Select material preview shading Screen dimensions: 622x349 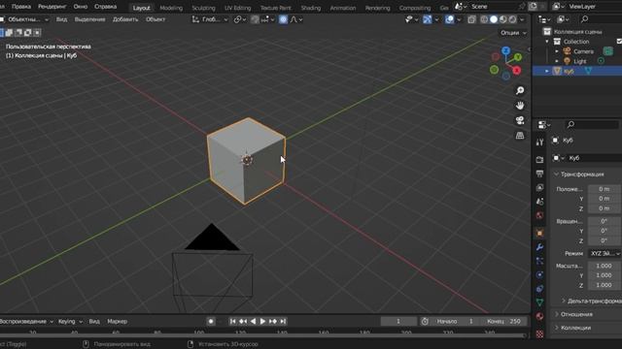click(503, 19)
